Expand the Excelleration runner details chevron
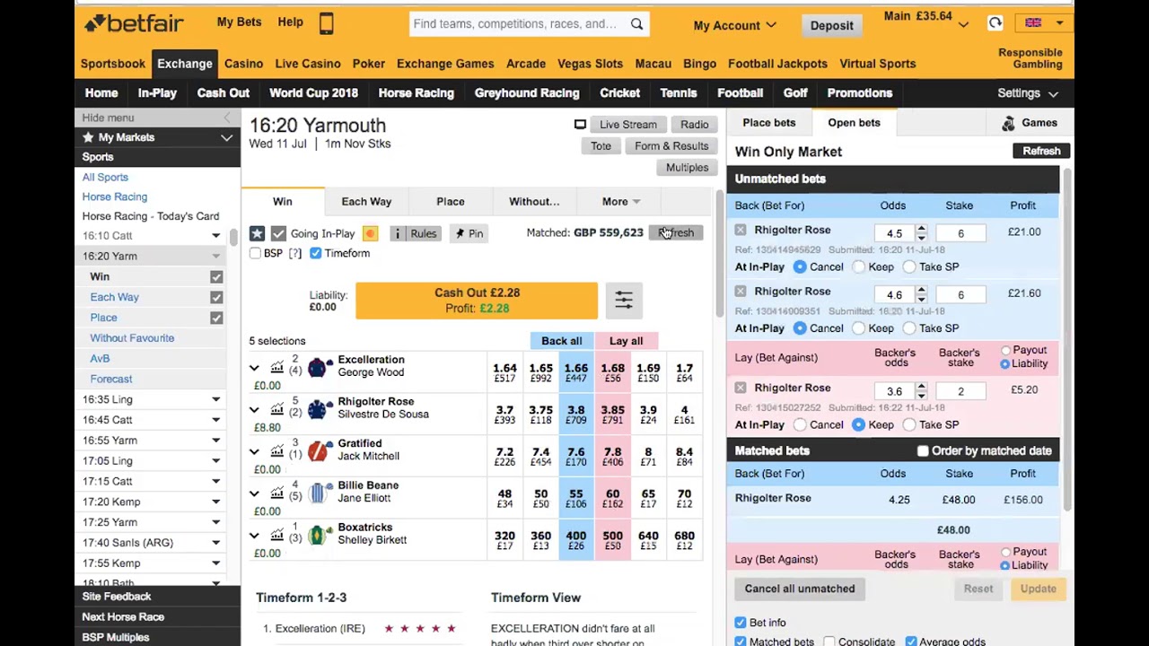Viewport: 1149px width, 646px height. tap(254, 368)
